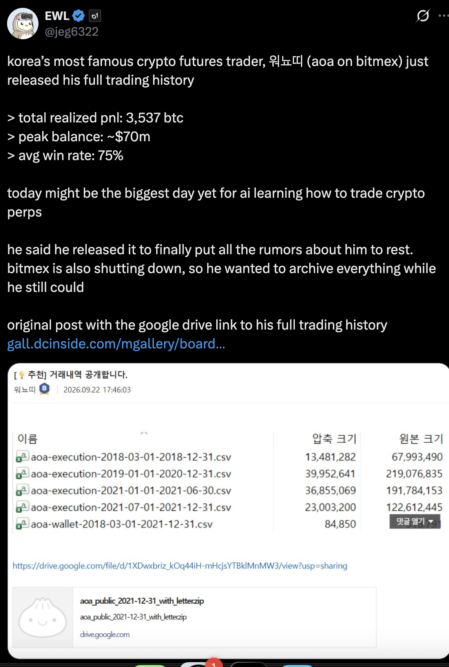Click the affiliate badge beside the verified checkmark

pyautogui.click(x=95, y=16)
